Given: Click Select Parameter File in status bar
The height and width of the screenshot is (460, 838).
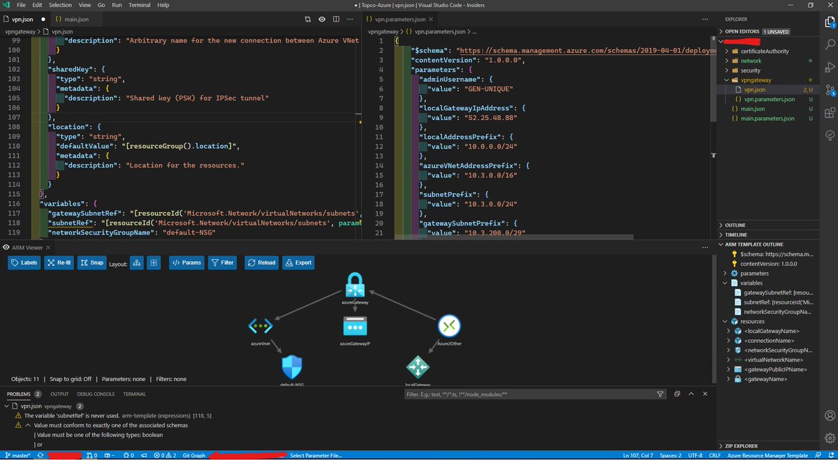Looking at the screenshot, I should point(316,455).
